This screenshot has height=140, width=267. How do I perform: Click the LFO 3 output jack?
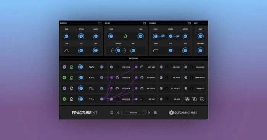[102, 88]
